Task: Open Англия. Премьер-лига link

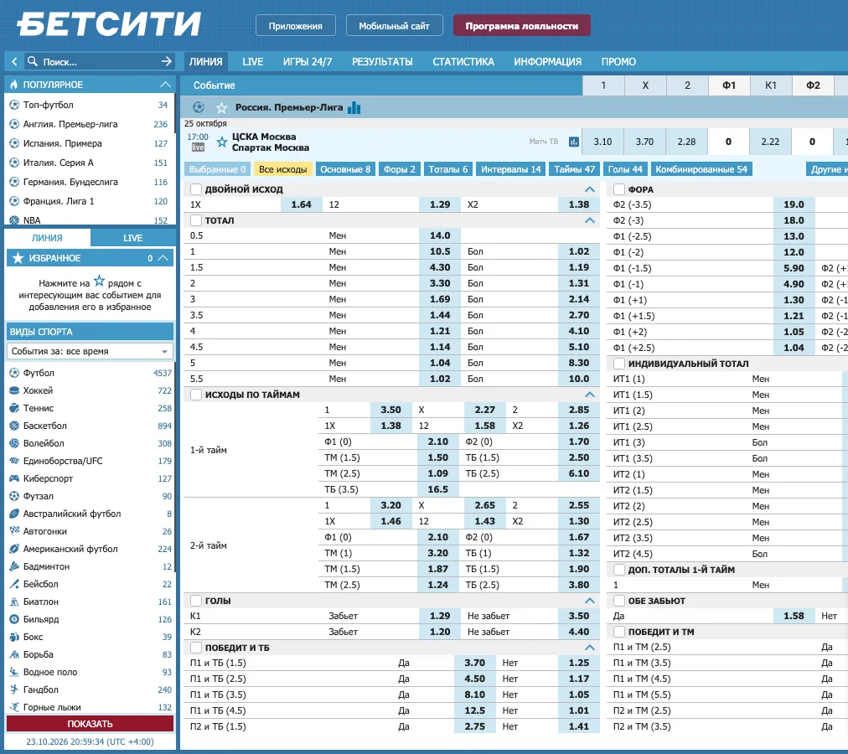Action: [70, 124]
